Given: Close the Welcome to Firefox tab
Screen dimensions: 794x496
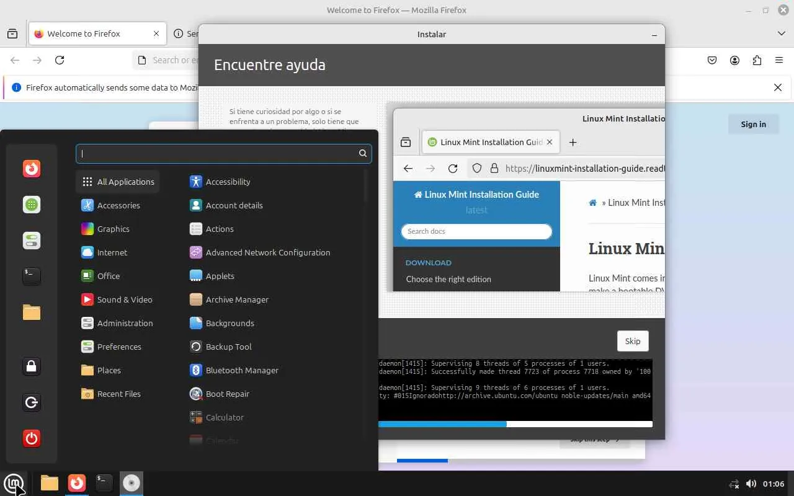Looking at the screenshot, I should [156, 33].
